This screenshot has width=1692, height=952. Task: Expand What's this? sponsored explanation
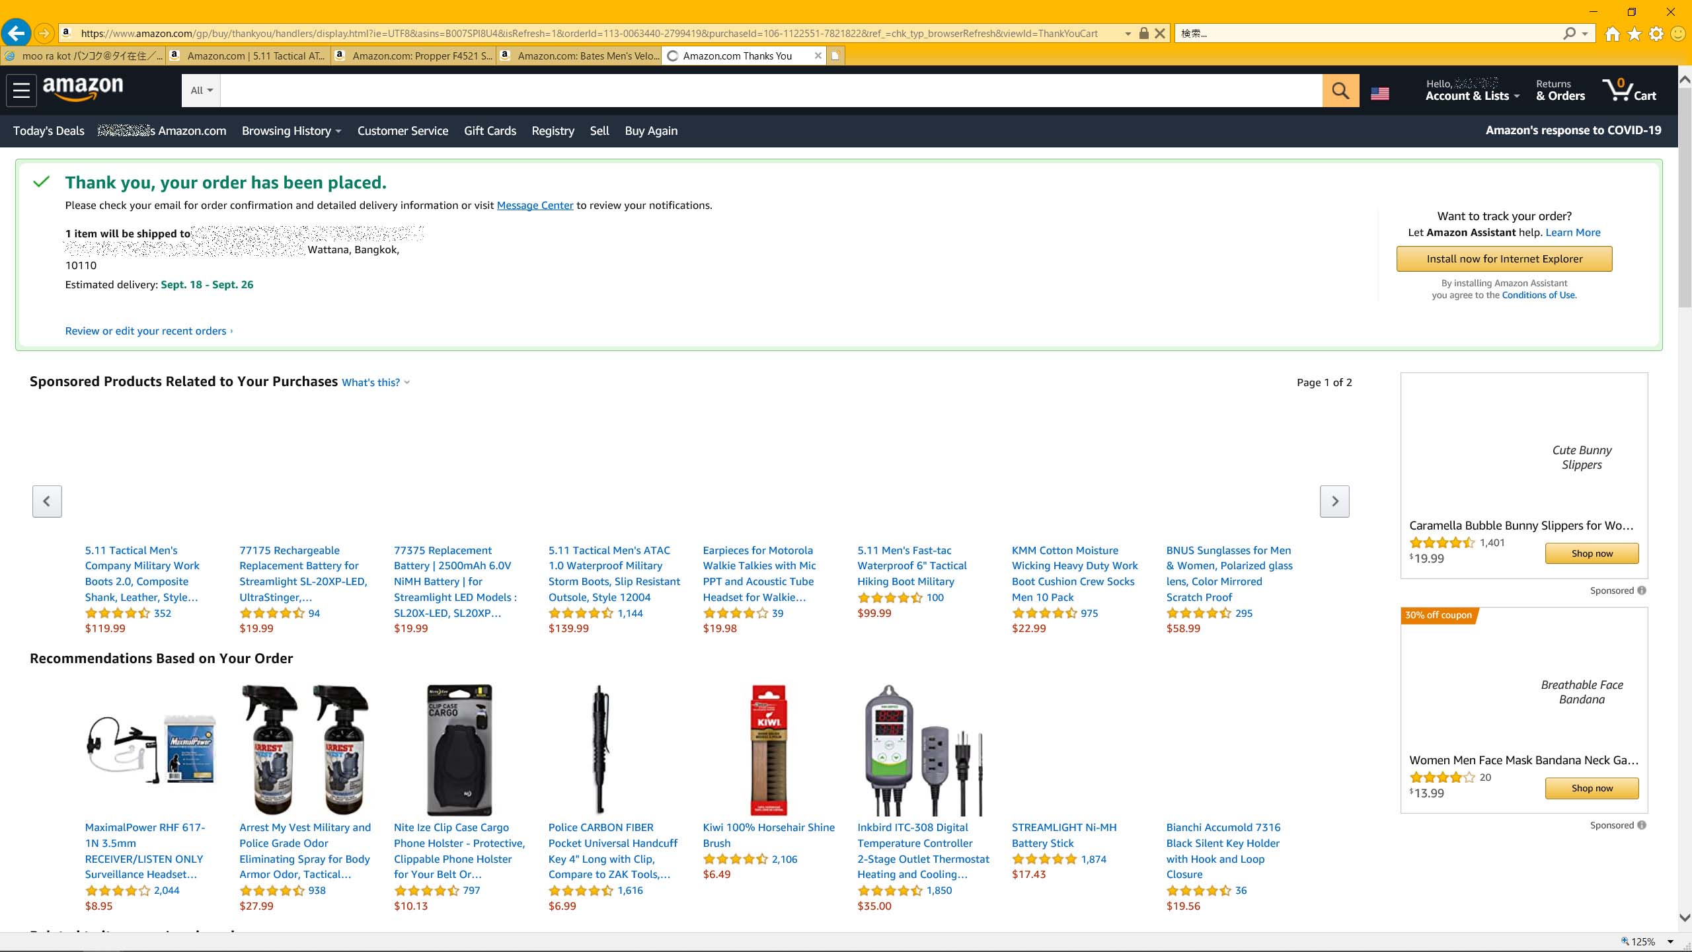[x=375, y=382]
